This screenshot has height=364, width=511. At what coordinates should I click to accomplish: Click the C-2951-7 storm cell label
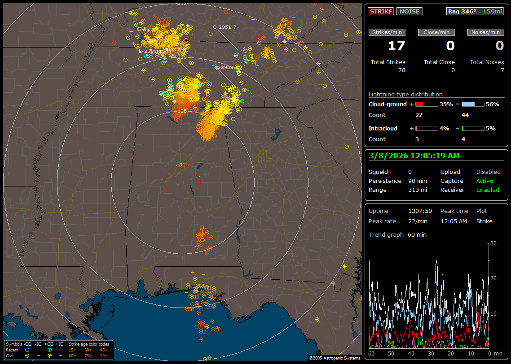[225, 27]
